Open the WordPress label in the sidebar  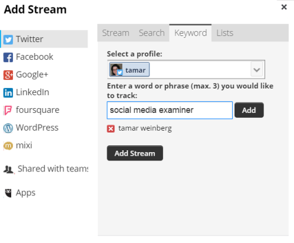(37, 128)
